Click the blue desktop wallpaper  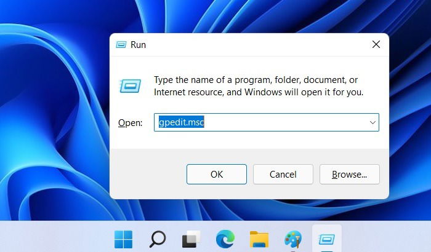[55, 110]
